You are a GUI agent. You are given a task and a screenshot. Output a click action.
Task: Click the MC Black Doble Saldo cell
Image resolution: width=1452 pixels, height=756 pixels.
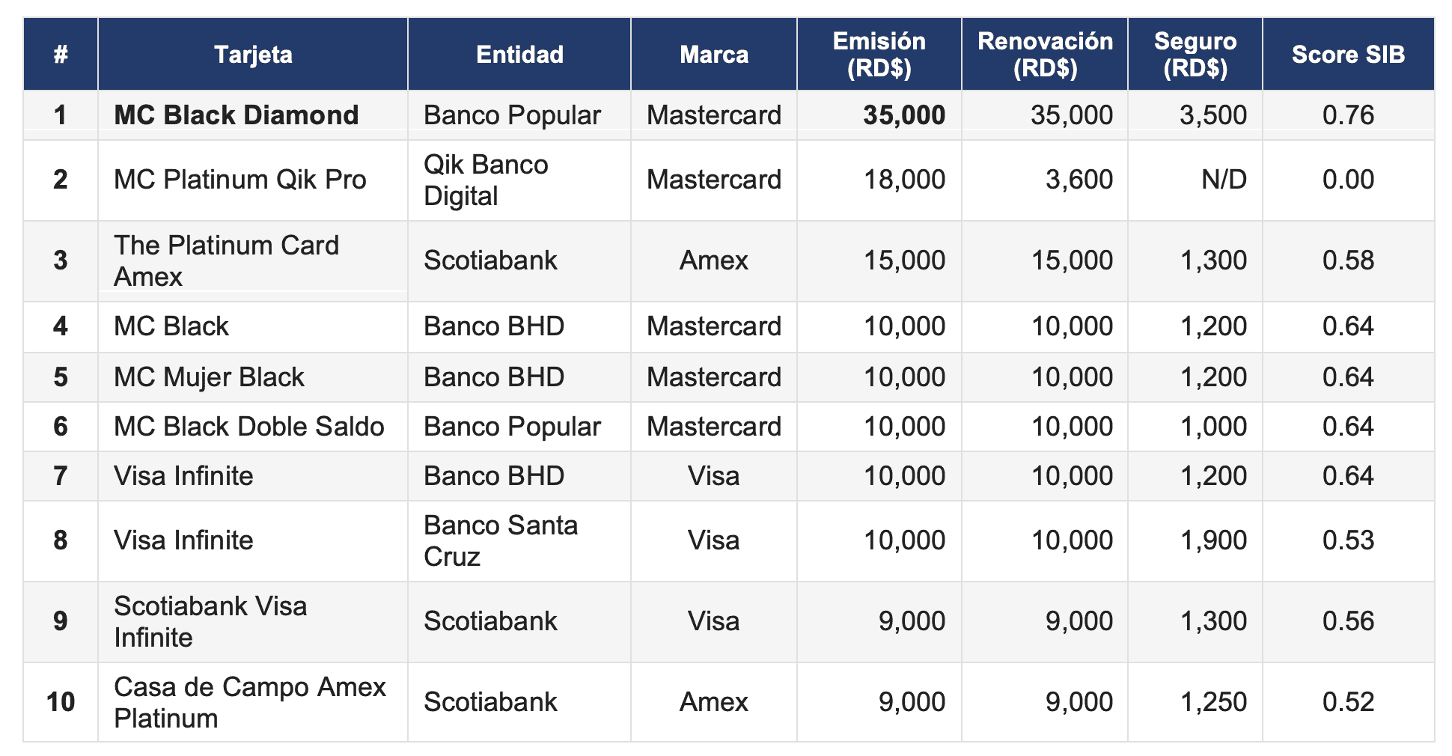(249, 427)
